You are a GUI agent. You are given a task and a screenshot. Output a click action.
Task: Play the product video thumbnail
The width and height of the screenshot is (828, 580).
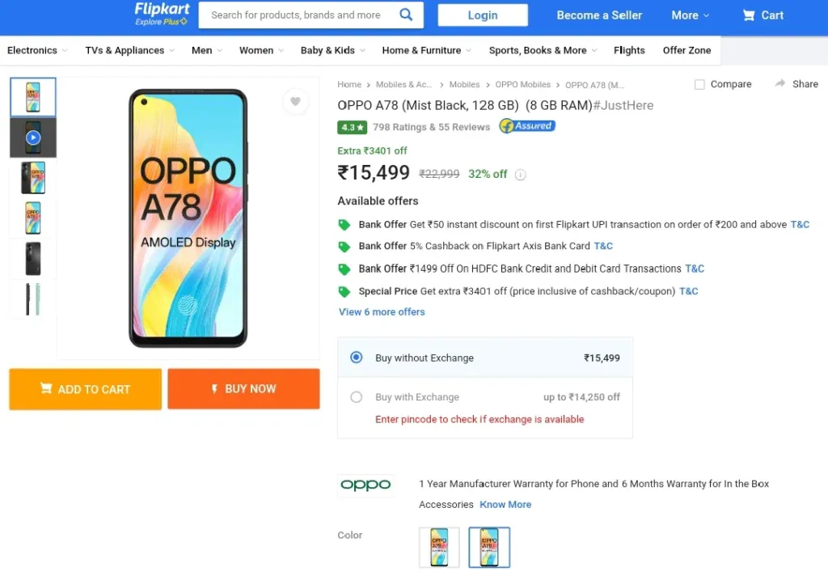[x=32, y=138]
